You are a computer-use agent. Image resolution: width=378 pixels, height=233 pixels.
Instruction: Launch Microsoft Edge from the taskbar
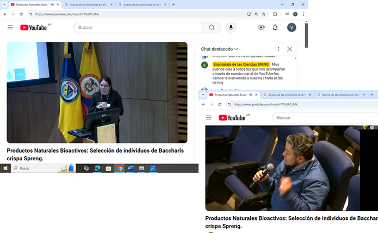coord(97,168)
